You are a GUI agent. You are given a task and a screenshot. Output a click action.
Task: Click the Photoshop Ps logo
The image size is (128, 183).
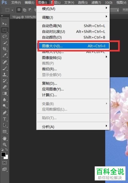(x=4, y=2)
